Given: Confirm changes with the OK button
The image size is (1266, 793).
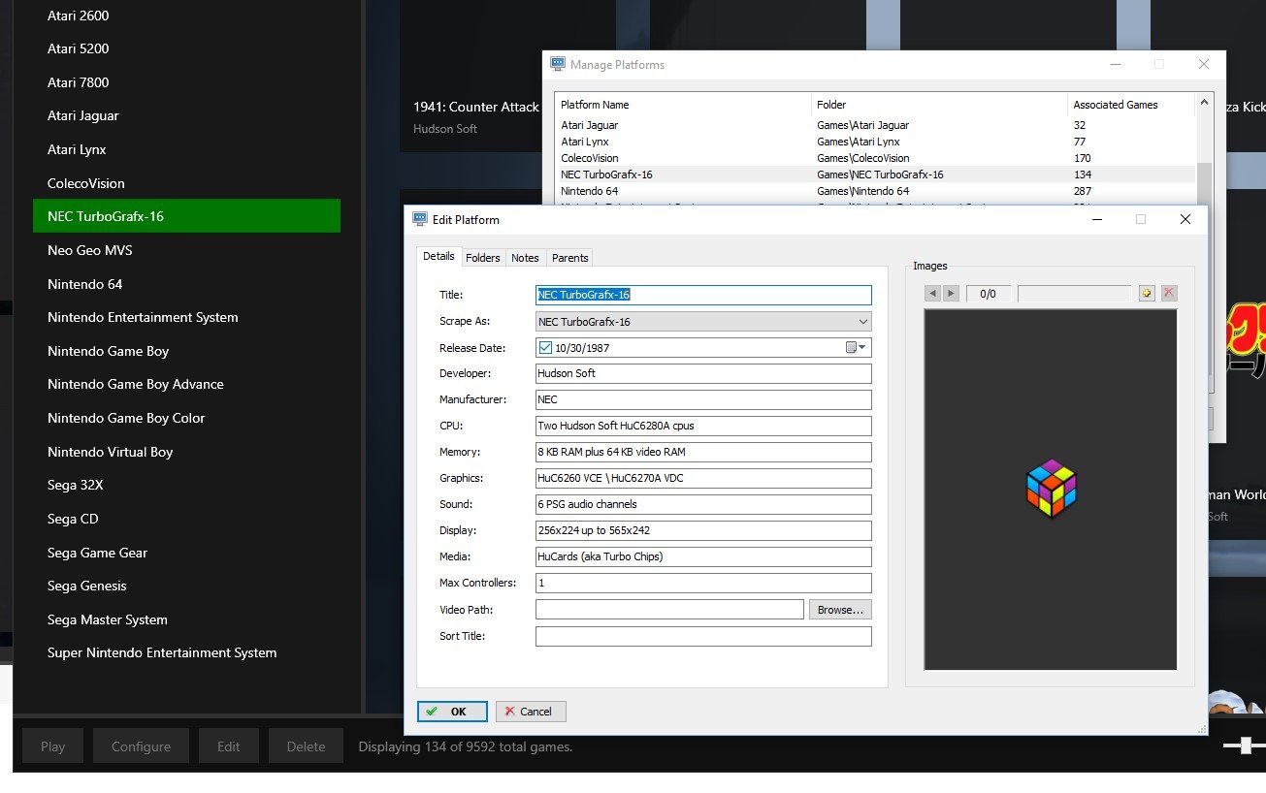Looking at the screenshot, I should pos(452,712).
